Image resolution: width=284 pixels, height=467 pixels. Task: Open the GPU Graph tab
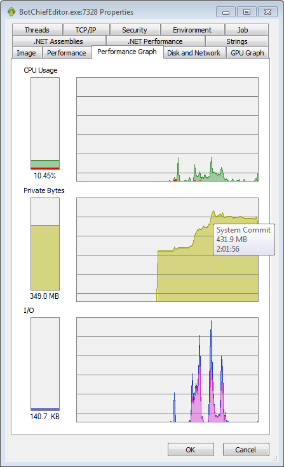click(247, 53)
